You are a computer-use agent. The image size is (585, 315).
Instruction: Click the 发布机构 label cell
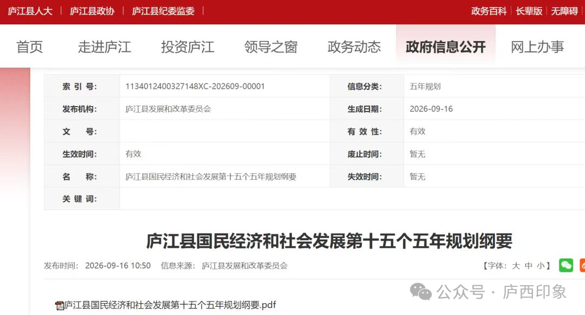82,108
